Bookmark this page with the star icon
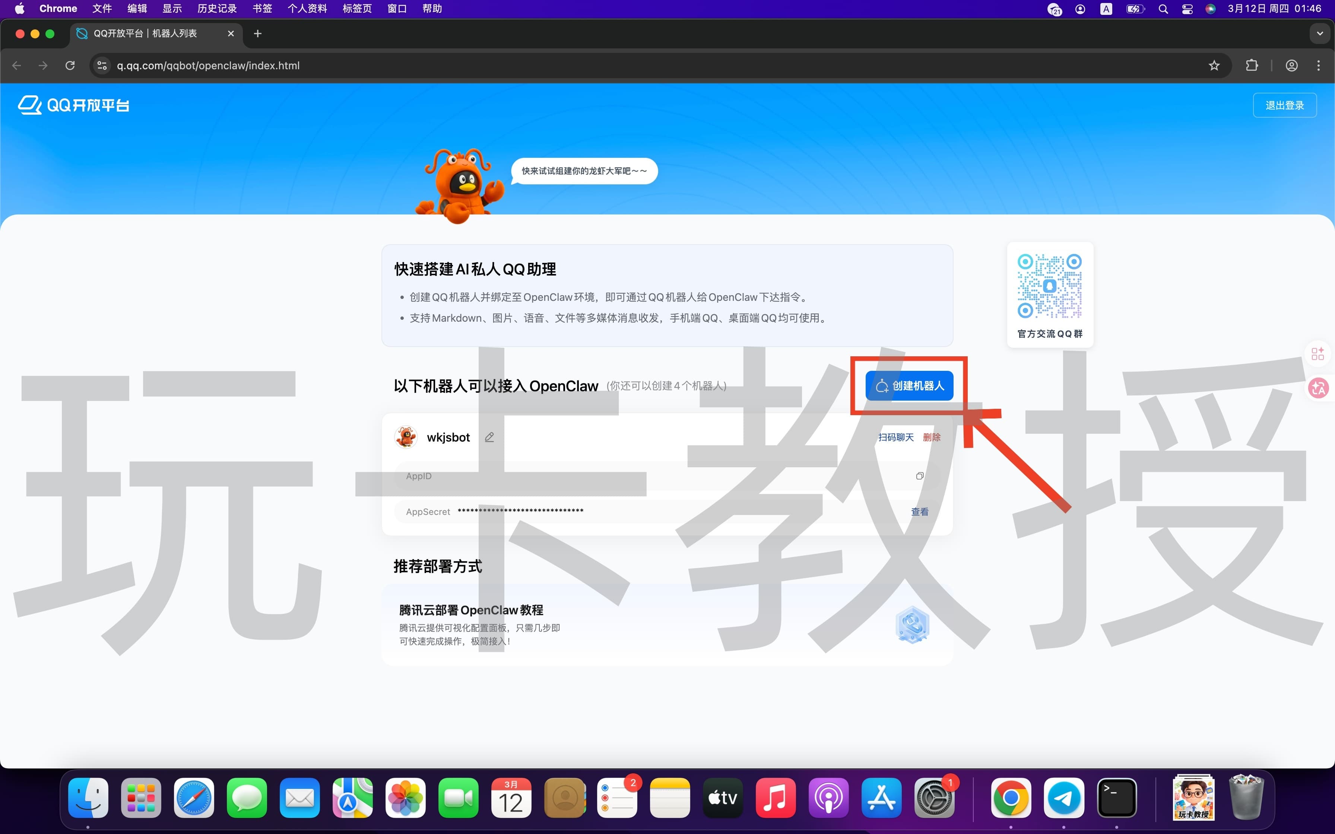The width and height of the screenshot is (1335, 834). tap(1214, 65)
